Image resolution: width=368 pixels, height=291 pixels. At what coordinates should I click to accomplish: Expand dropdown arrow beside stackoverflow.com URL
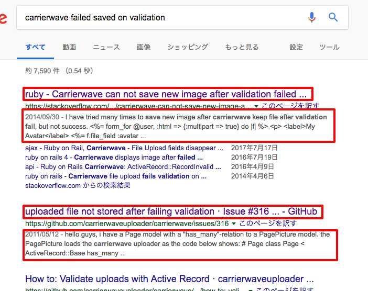click(x=256, y=106)
